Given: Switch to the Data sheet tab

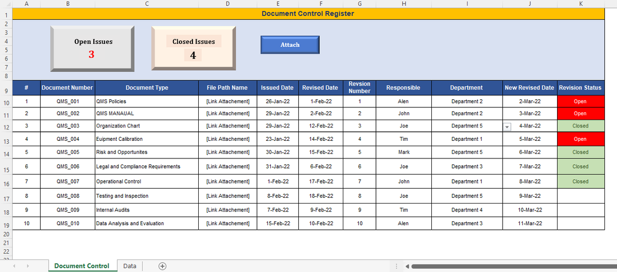Looking at the screenshot, I should 130,266.
